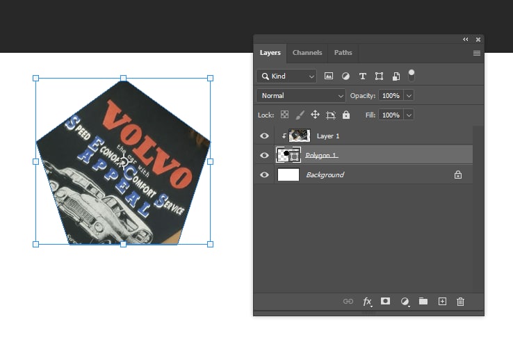Screen dimensions: 513x351
Task: Filter layers by shape layers icon
Action: pos(379,76)
